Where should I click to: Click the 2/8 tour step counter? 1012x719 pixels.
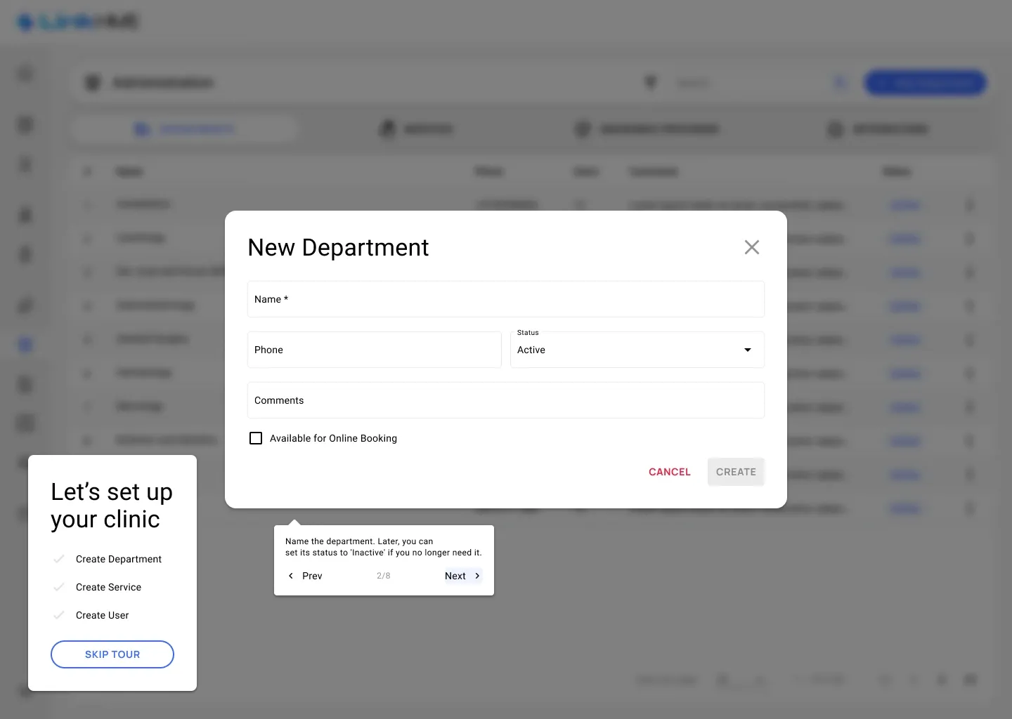pyautogui.click(x=384, y=576)
